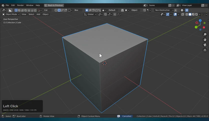Click the Back to Previous button
Screen dimensions: 209x121
(54, 5)
